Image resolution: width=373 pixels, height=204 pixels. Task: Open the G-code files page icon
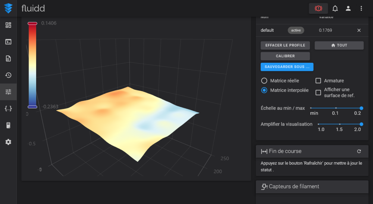click(x=8, y=58)
